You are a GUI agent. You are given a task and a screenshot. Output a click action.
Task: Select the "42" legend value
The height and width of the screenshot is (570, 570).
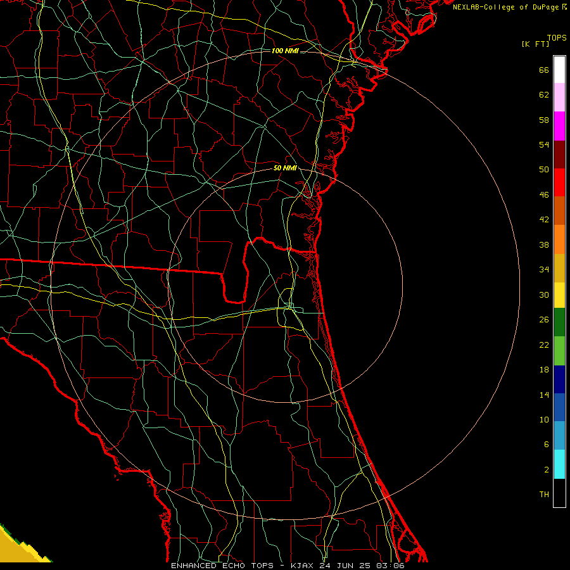point(544,220)
